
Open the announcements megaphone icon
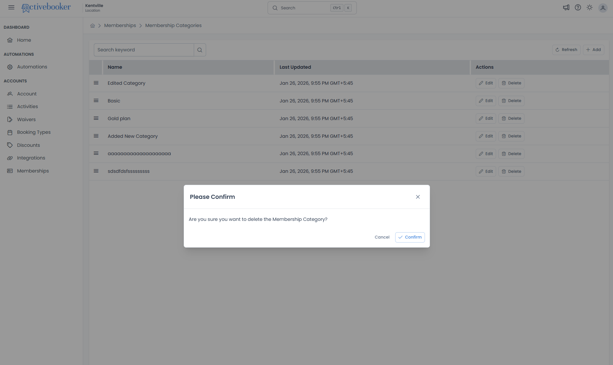click(566, 7)
